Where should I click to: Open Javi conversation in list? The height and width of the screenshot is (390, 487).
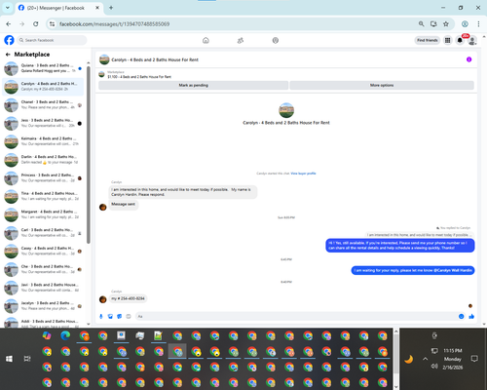[43, 288]
